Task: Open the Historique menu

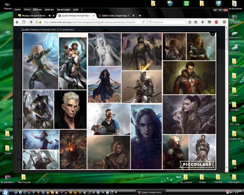Action: pos(49,10)
